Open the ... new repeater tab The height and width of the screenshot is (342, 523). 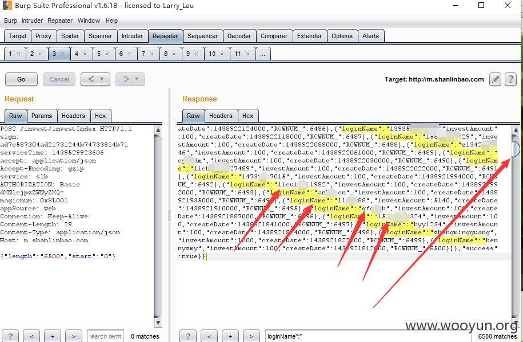click(263, 54)
